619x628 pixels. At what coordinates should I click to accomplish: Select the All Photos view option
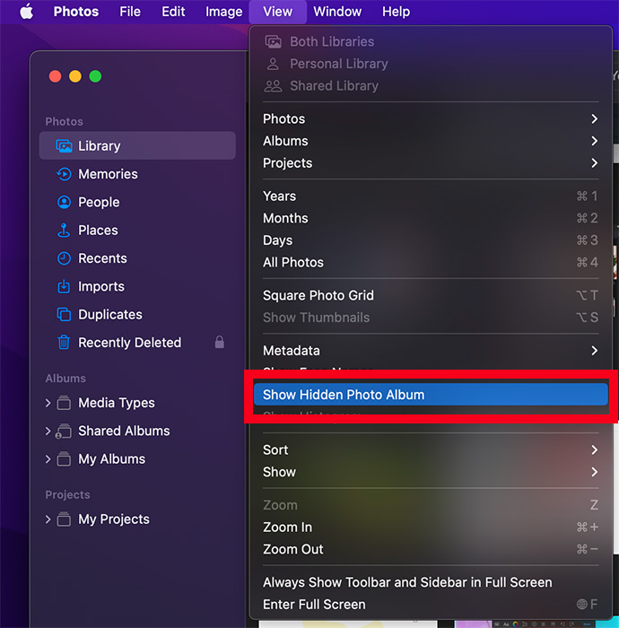[431, 262]
